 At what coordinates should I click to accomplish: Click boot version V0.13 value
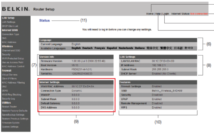coord(75,65)
